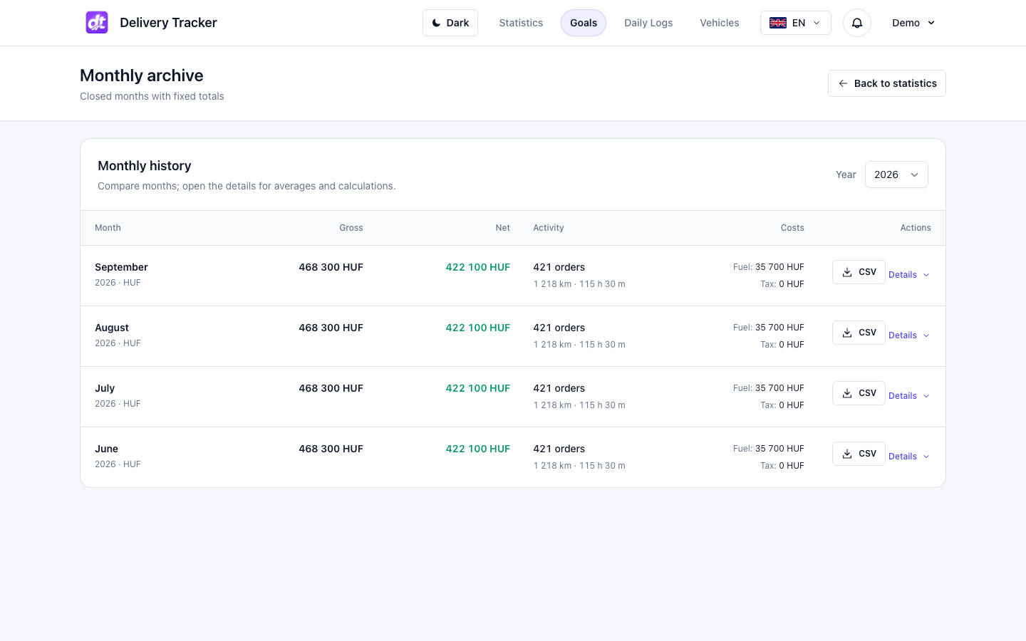Screen dimensions: 1026x641
Task: Download June CSV export
Action: click(x=859, y=454)
